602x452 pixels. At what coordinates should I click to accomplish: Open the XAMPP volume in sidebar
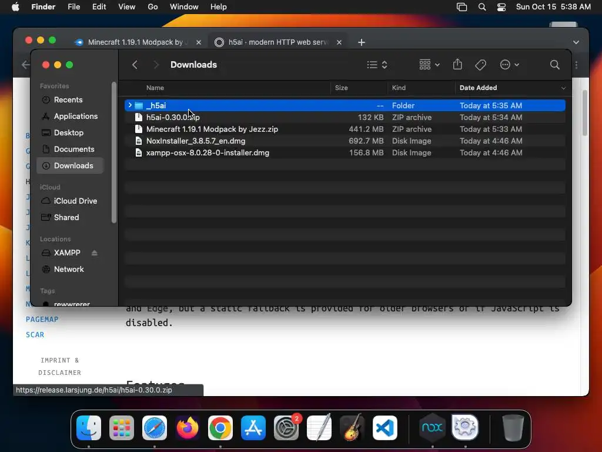pos(67,253)
